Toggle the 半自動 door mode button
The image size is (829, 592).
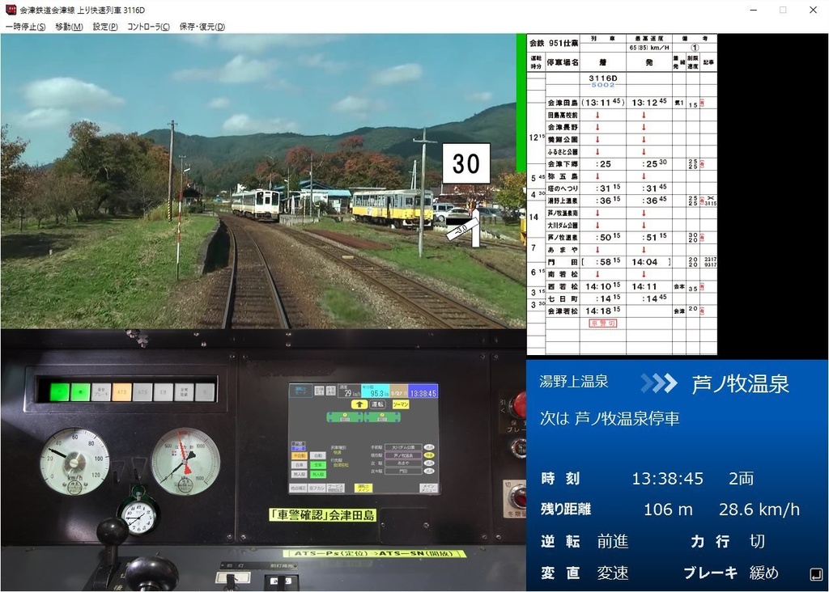(300, 455)
